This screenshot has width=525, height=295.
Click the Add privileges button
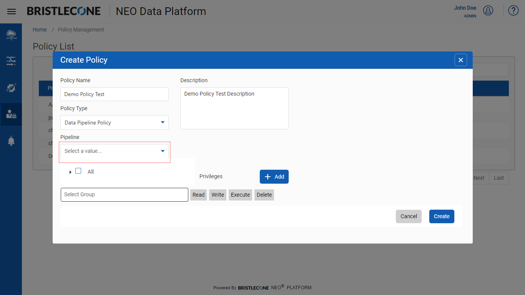pyautogui.click(x=274, y=177)
